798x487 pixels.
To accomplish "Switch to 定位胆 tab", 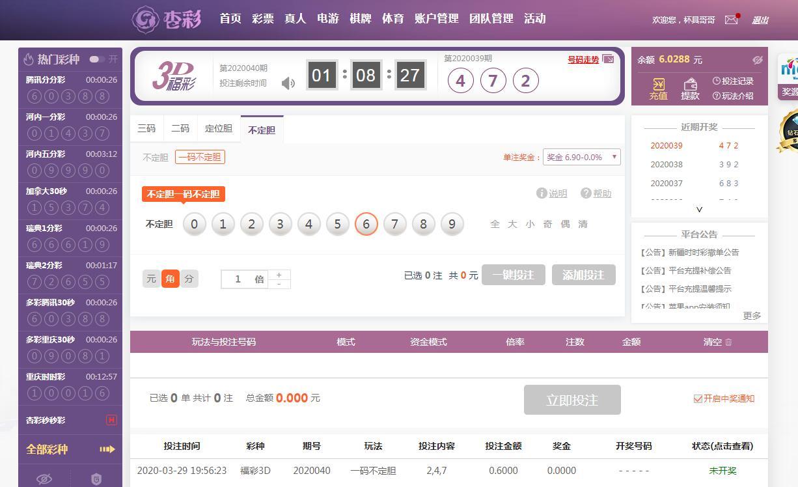I will pyautogui.click(x=219, y=128).
